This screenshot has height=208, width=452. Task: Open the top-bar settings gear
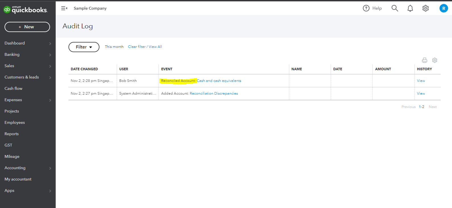tap(425, 8)
